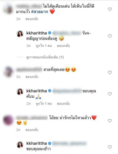Like the สวยที่สุดเลย comment

[x=110, y=73]
